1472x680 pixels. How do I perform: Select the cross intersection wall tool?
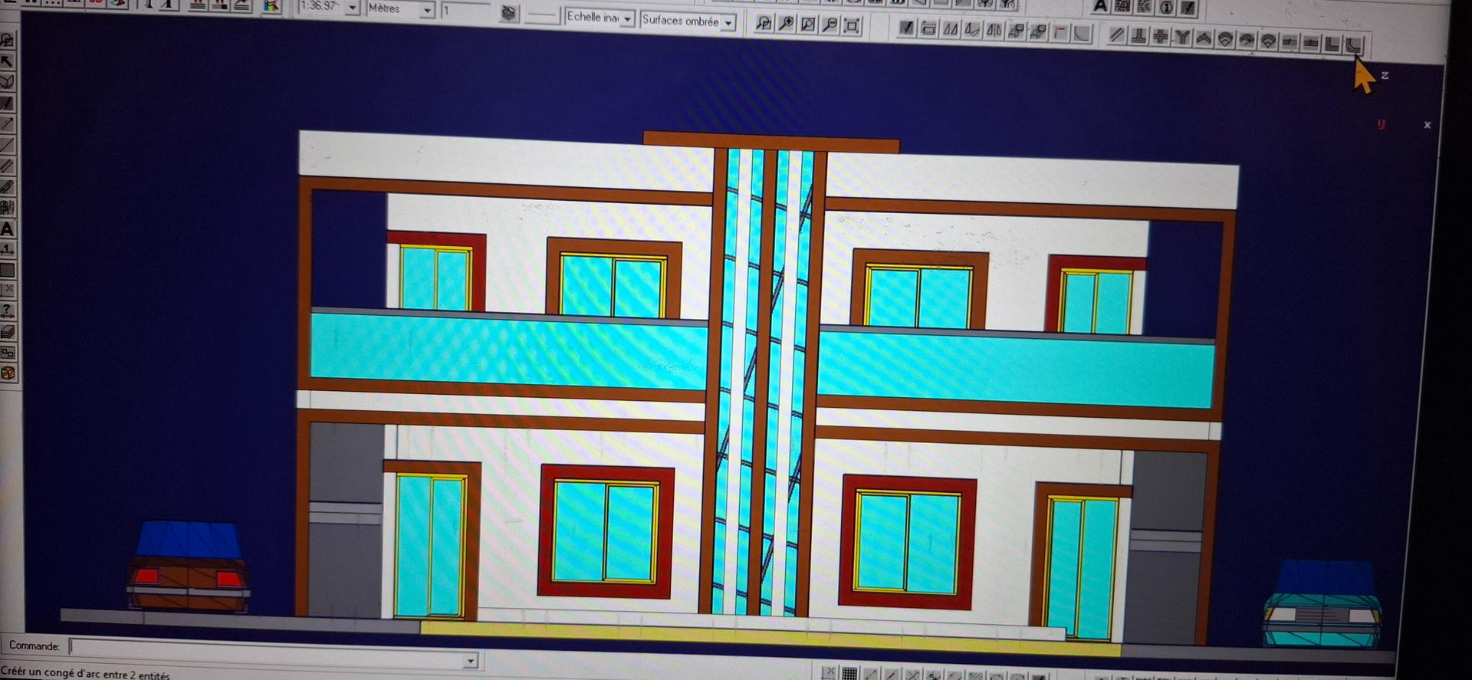(1161, 38)
